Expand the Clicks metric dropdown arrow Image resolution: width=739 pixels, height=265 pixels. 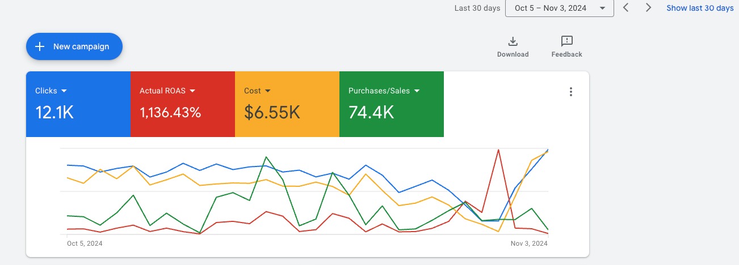pos(64,91)
